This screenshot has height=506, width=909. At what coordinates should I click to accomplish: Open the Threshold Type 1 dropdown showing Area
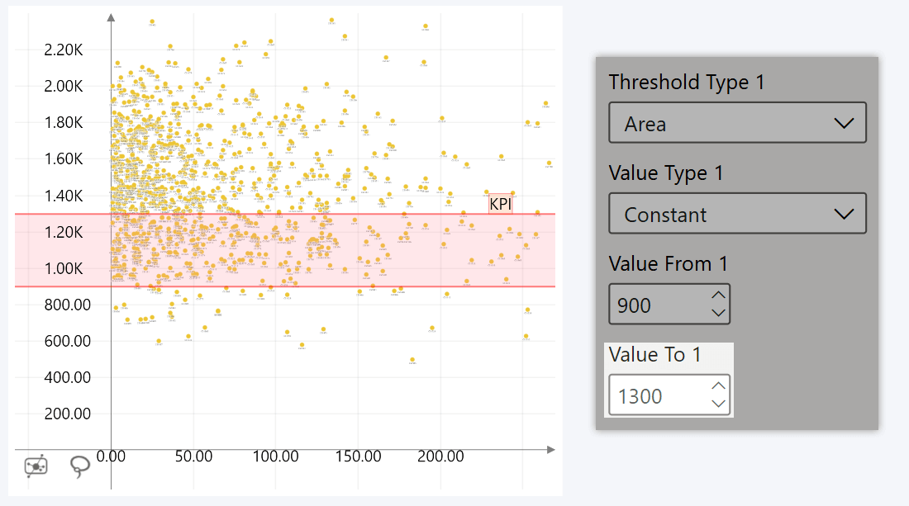coord(735,122)
